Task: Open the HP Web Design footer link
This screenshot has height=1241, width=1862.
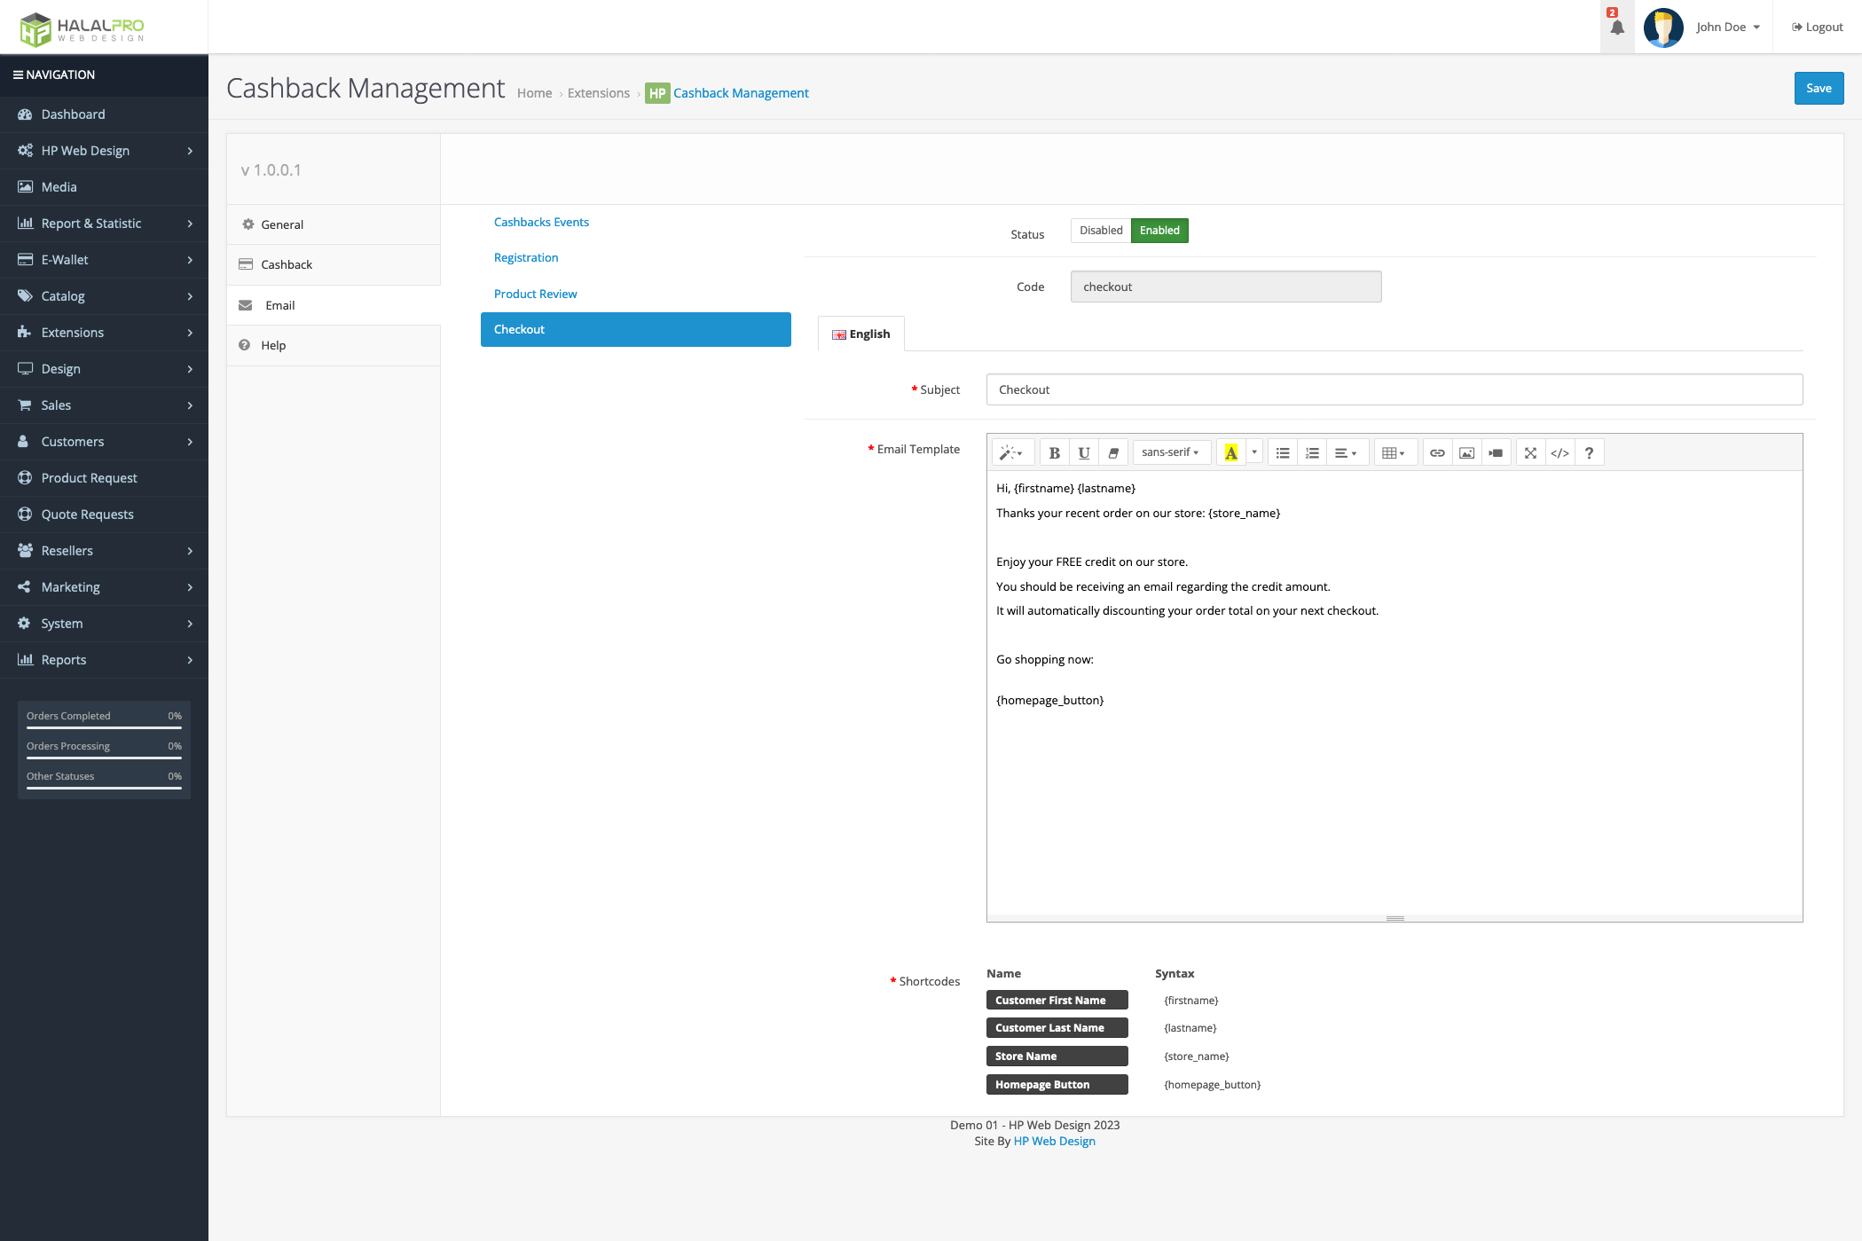Action: tap(1054, 1140)
